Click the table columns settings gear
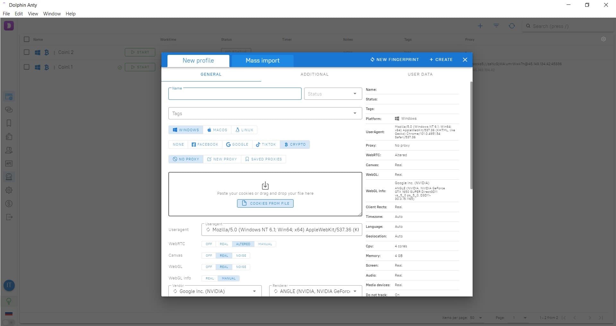Viewport: 616px width, 326px height. 603,39
